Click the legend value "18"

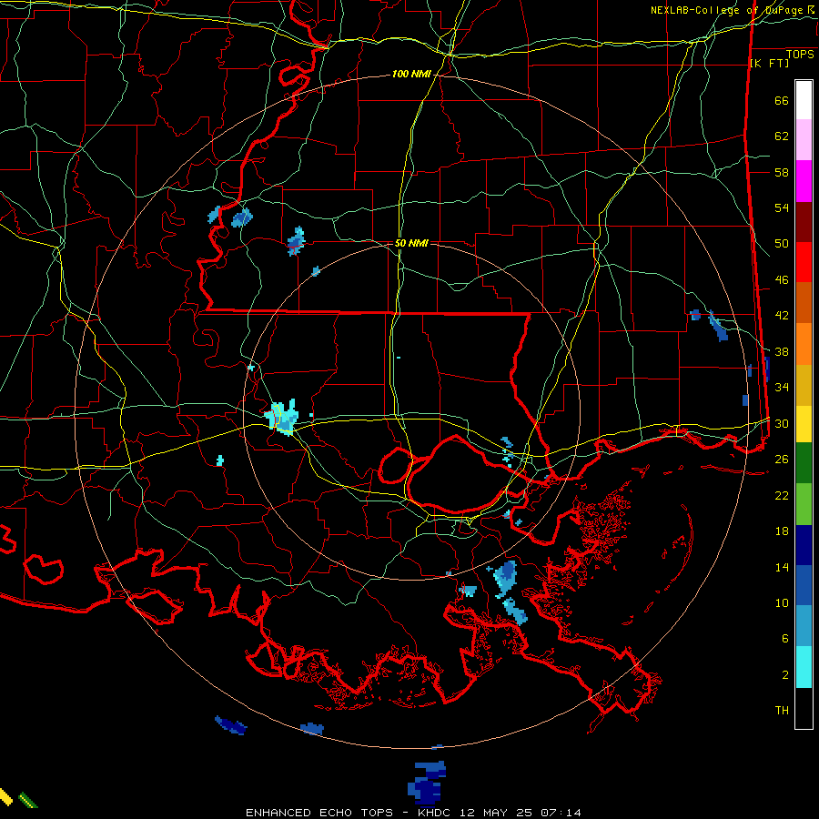782,531
